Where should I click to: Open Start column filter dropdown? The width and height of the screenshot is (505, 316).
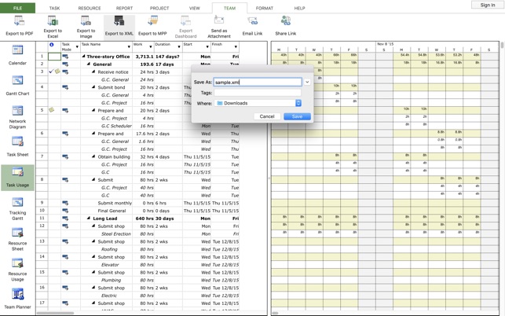[207, 47]
